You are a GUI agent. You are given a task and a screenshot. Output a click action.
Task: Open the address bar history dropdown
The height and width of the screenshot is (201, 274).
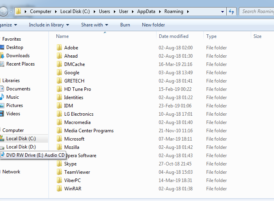pyautogui.click(x=222, y=12)
